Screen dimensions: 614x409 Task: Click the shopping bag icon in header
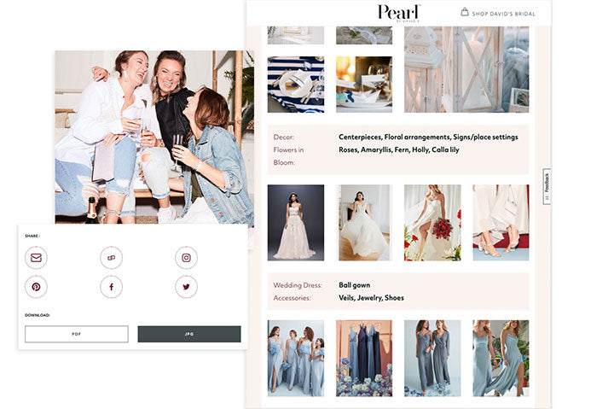click(x=465, y=13)
